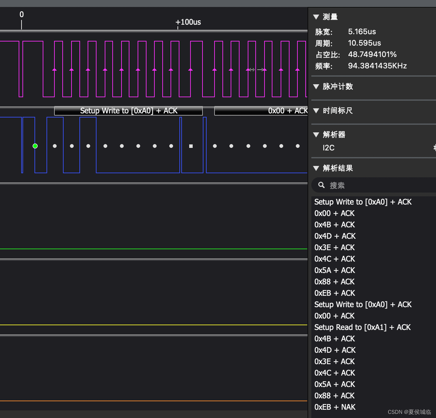Click the 占空比 value 48.7494101%

click(372, 54)
